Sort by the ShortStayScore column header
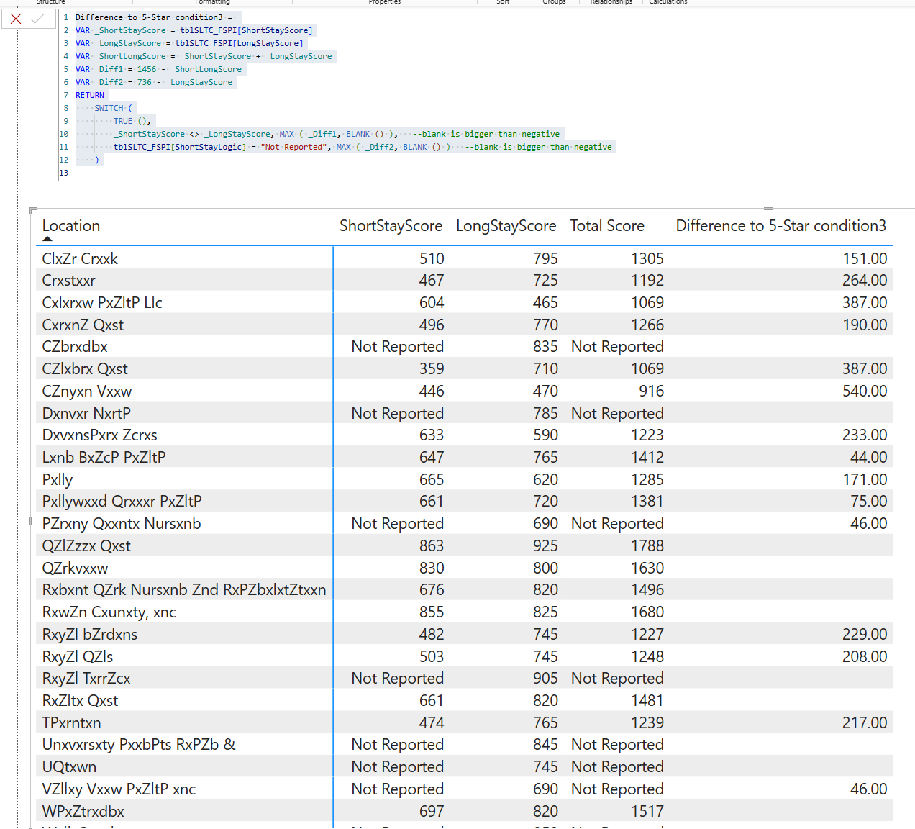This screenshot has height=829, width=915. coord(391,226)
